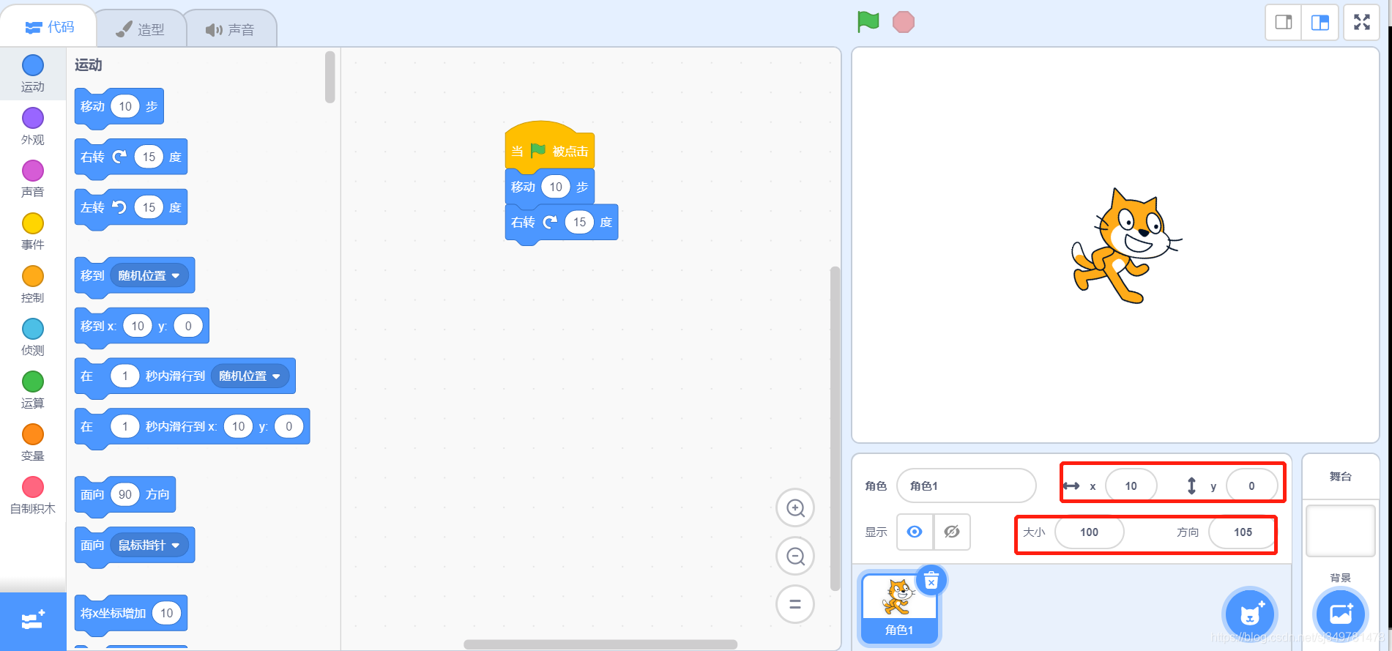Show the sprite with eye icon

coord(915,532)
